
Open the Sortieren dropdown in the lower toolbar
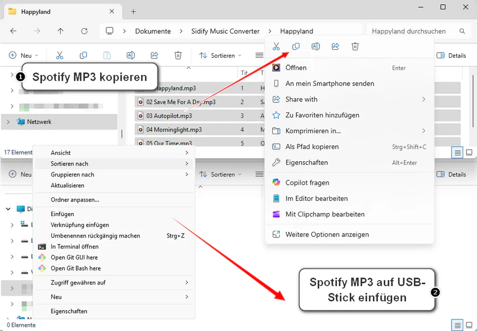220,175
